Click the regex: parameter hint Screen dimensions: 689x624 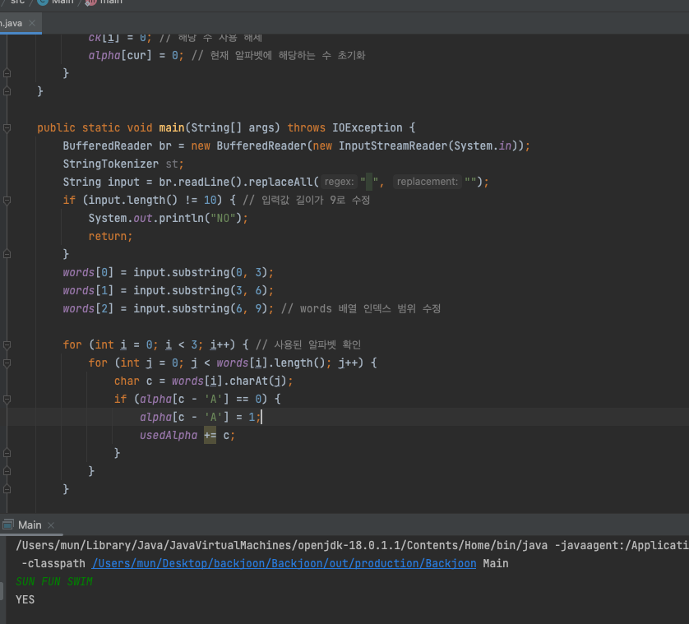(339, 182)
